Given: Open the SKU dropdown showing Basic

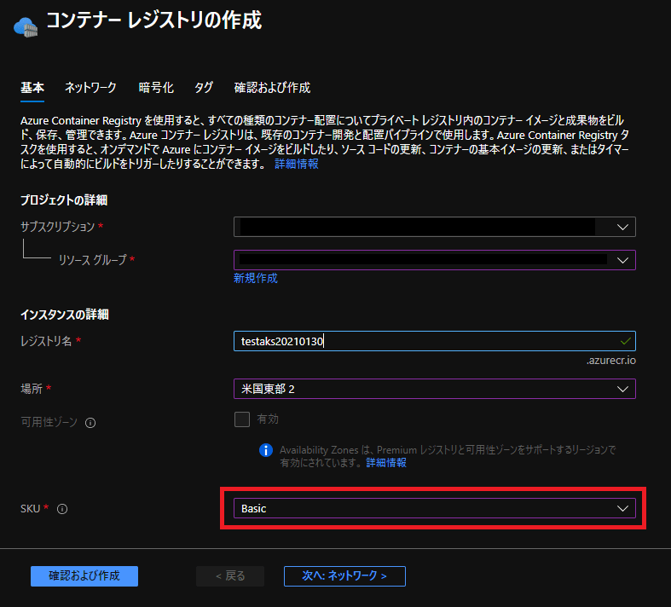Looking at the screenshot, I should click(434, 508).
